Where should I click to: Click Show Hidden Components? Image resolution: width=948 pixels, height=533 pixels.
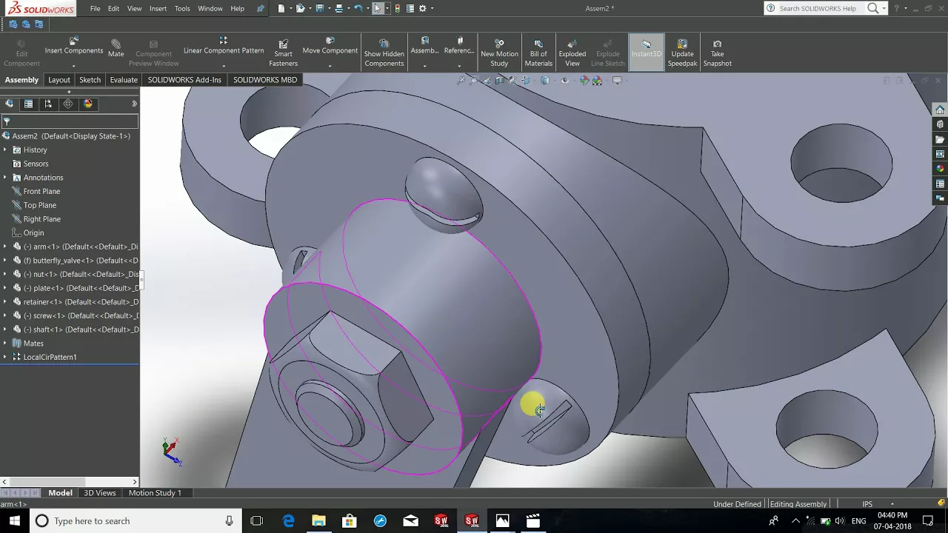point(384,53)
